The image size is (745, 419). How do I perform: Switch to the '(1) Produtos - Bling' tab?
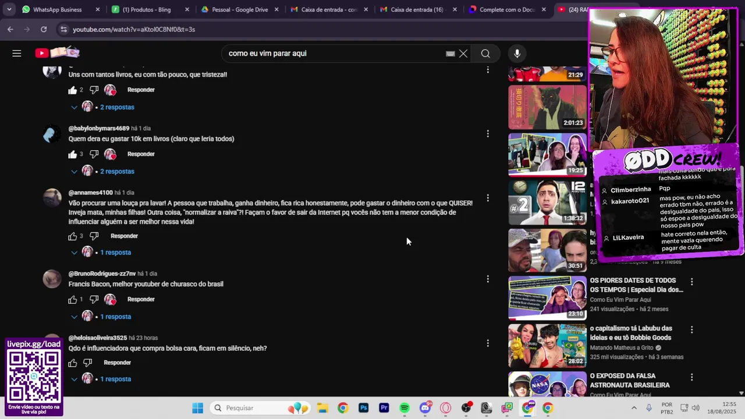pyautogui.click(x=150, y=9)
